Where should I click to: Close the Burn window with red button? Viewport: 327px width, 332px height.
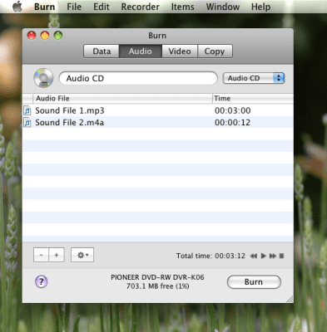click(x=32, y=36)
